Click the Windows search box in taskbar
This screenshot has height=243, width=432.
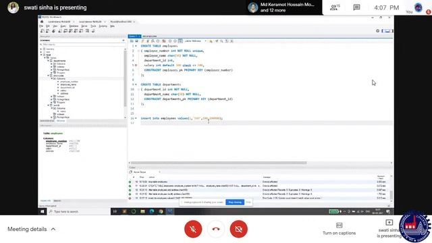pos(79,211)
